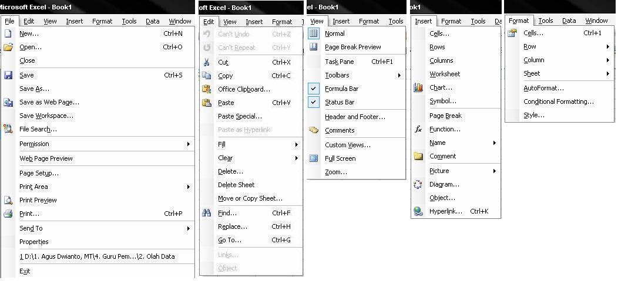618x281 pixels.
Task: Click the Diagram circle icon
Action: click(418, 184)
